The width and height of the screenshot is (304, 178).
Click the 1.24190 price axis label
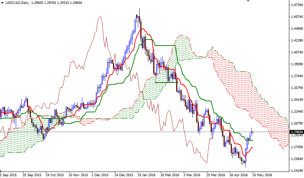tap(297, 171)
